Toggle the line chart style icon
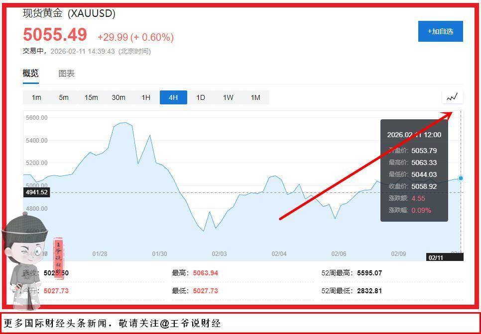 tap(452, 97)
